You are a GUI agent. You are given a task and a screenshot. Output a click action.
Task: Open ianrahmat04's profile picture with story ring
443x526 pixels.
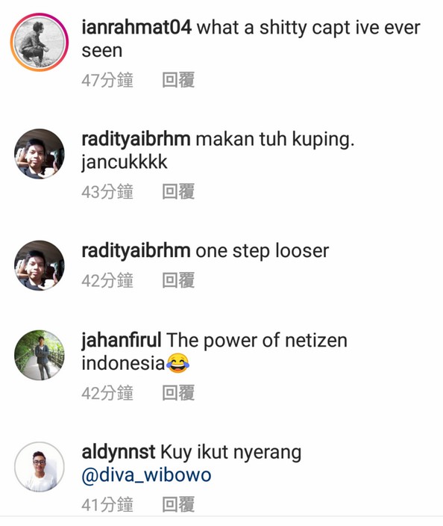(40, 43)
